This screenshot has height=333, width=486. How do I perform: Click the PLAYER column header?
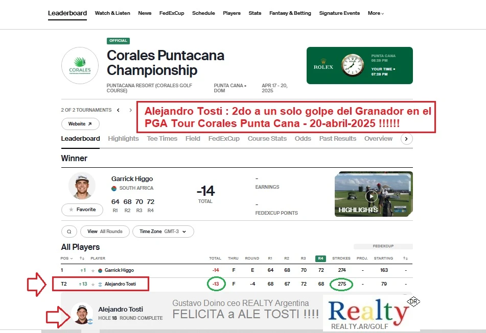98,259
